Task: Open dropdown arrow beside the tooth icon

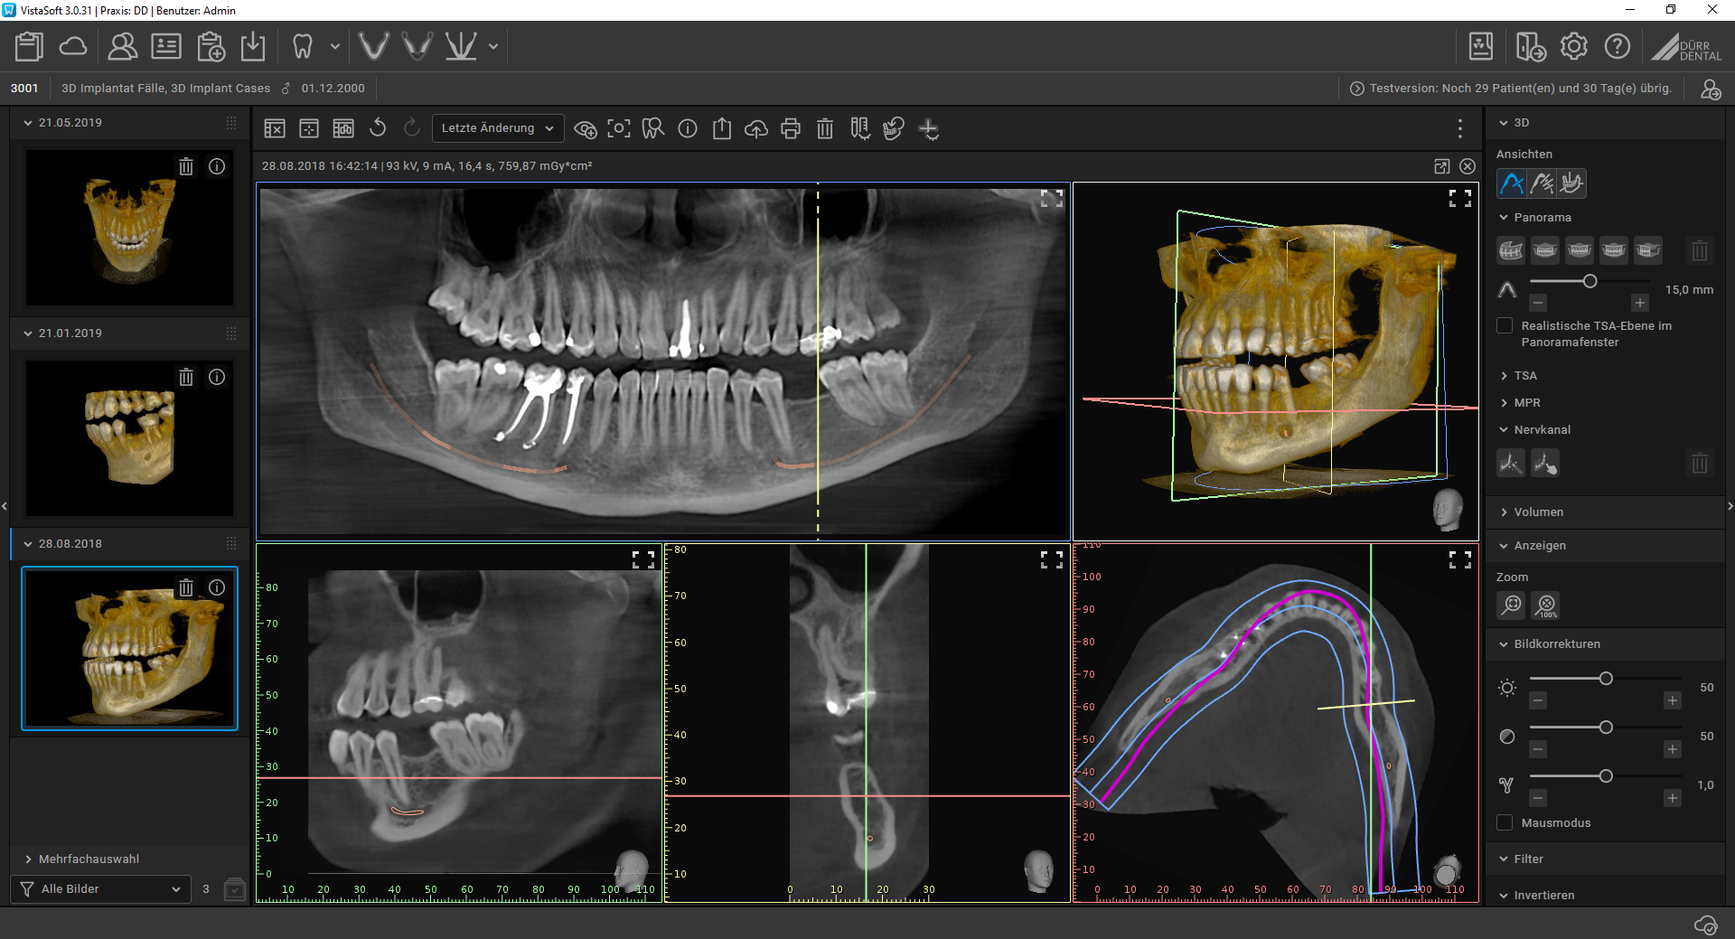Action: (x=334, y=46)
